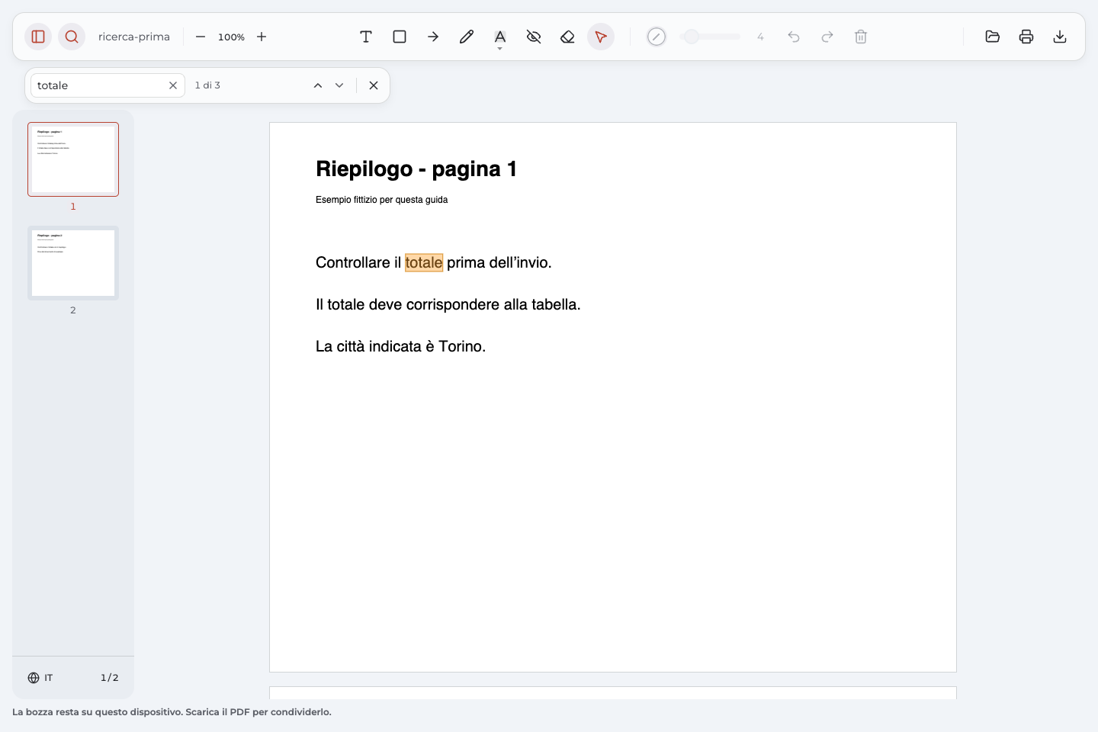Image resolution: width=1098 pixels, height=732 pixels.
Task: Select the Rectangle tool
Action: 400,37
